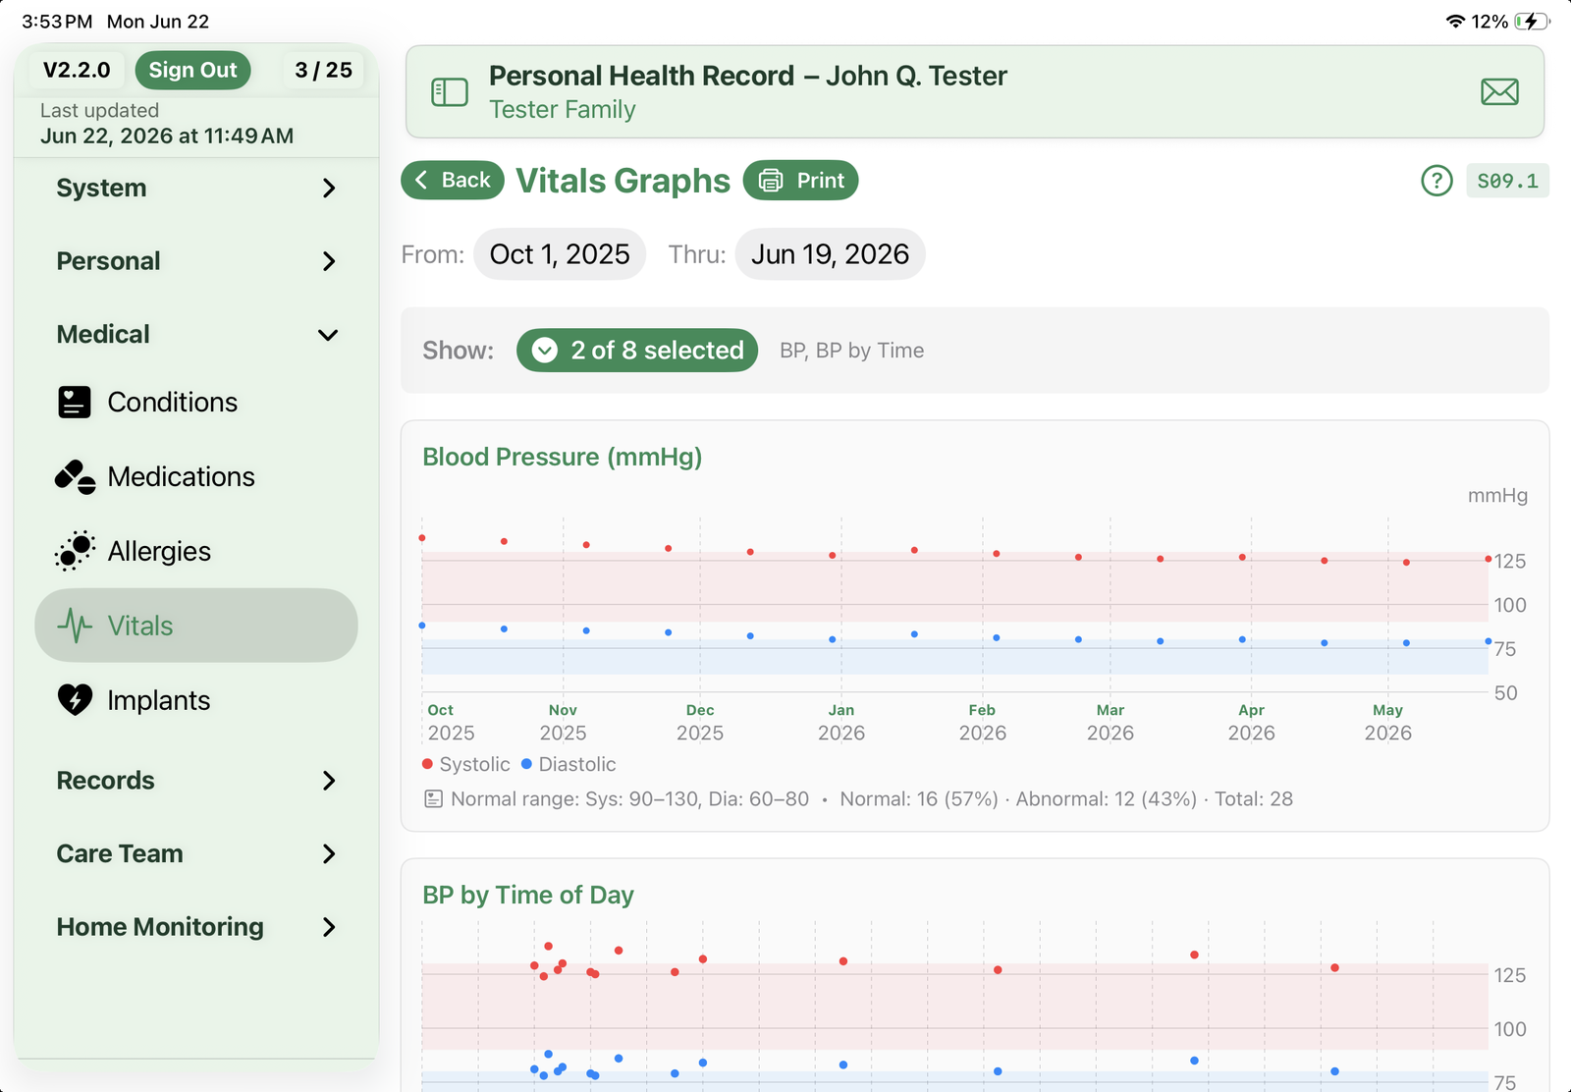Click the Implants heart bolt icon
This screenshot has height=1092, width=1571.
tap(75, 700)
